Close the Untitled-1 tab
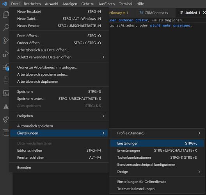 (x=204, y=13)
